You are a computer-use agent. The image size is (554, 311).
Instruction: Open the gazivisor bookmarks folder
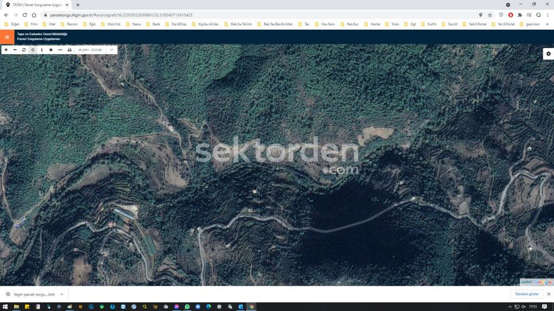(530, 24)
